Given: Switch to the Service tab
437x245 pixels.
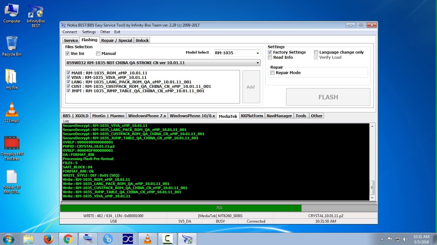Looking at the screenshot, I should point(71,40).
